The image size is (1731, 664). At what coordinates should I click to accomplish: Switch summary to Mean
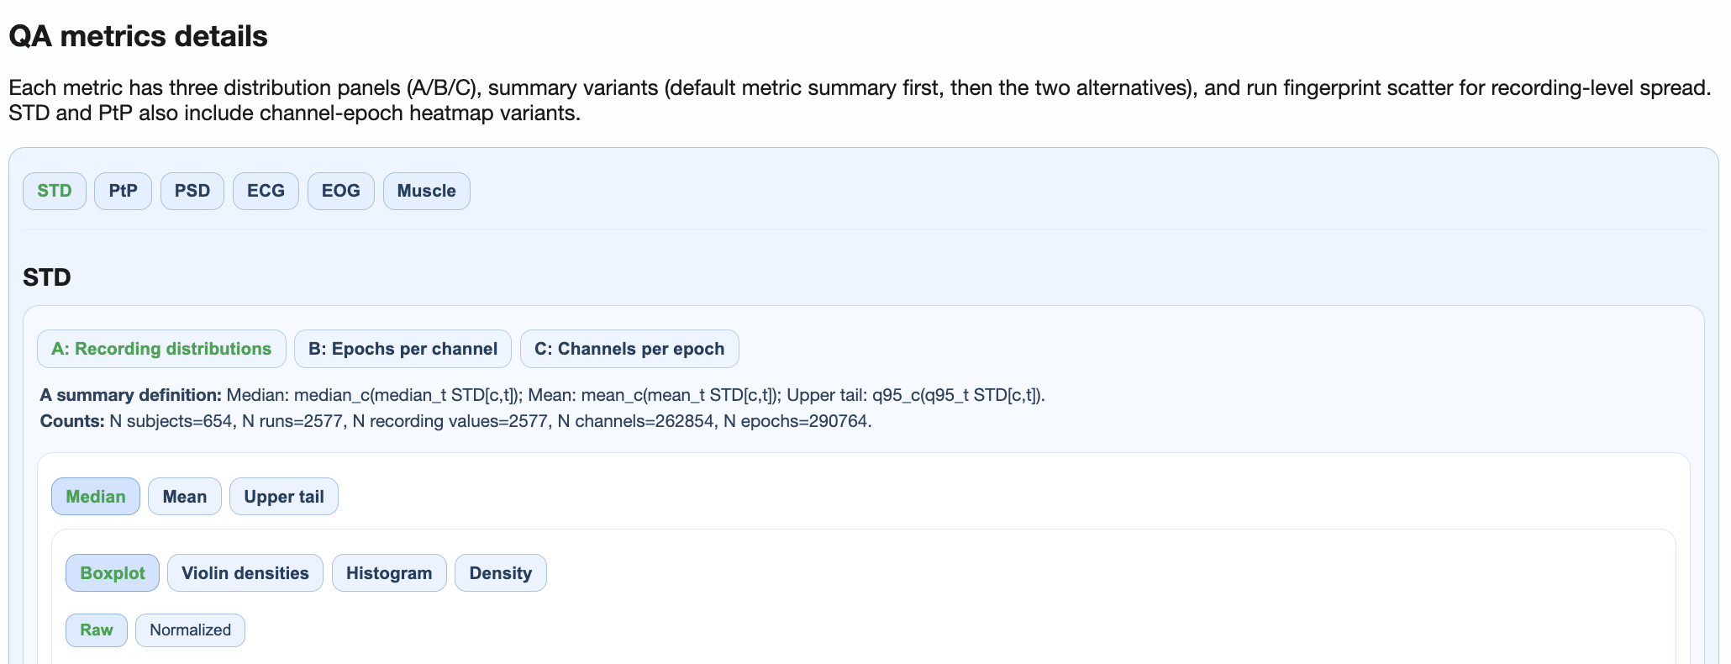click(x=185, y=497)
